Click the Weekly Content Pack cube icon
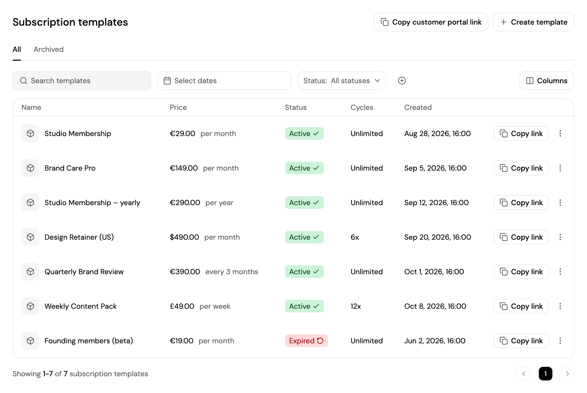This screenshot has height=393, width=587. click(x=30, y=306)
